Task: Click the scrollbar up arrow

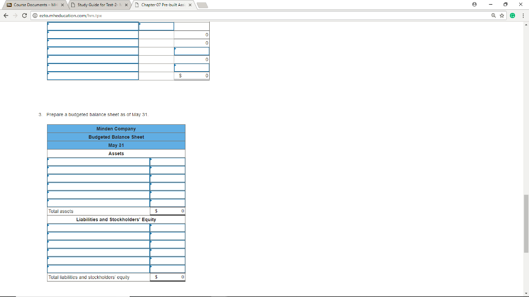Action: [x=526, y=25]
